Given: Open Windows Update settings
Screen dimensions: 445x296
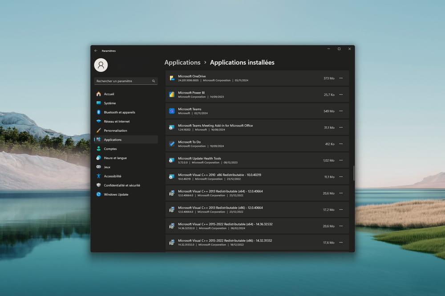Looking at the screenshot, I should pos(126,194).
